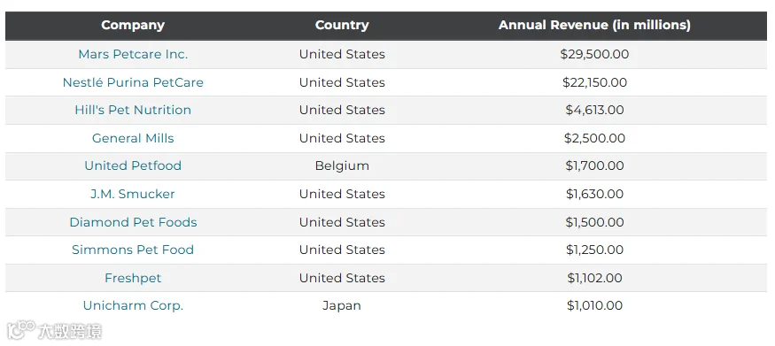
Task: Click the $4,613.00 revenue cell
Action: coord(594,110)
